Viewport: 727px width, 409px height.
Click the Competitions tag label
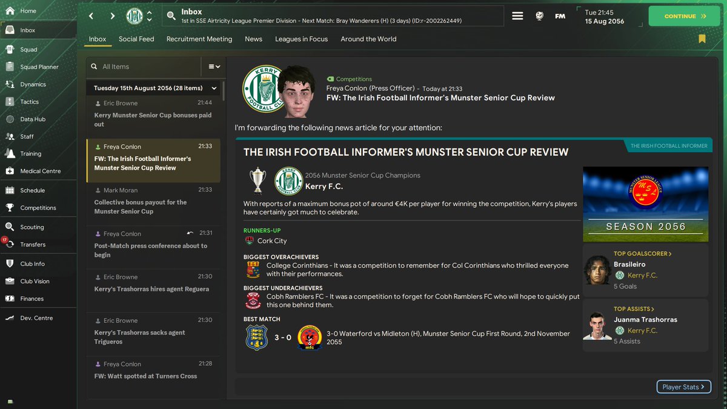point(354,79)
